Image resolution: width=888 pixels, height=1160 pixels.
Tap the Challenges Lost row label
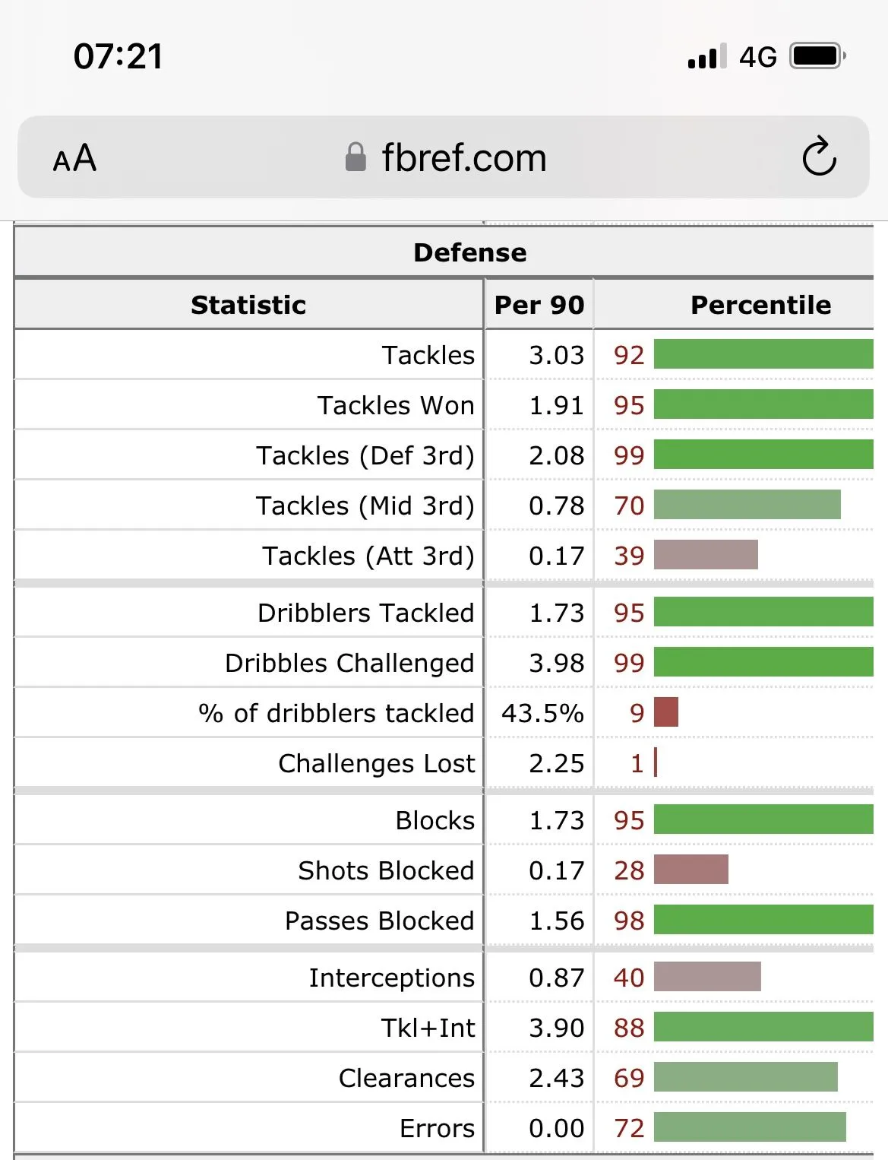[376, 763]
